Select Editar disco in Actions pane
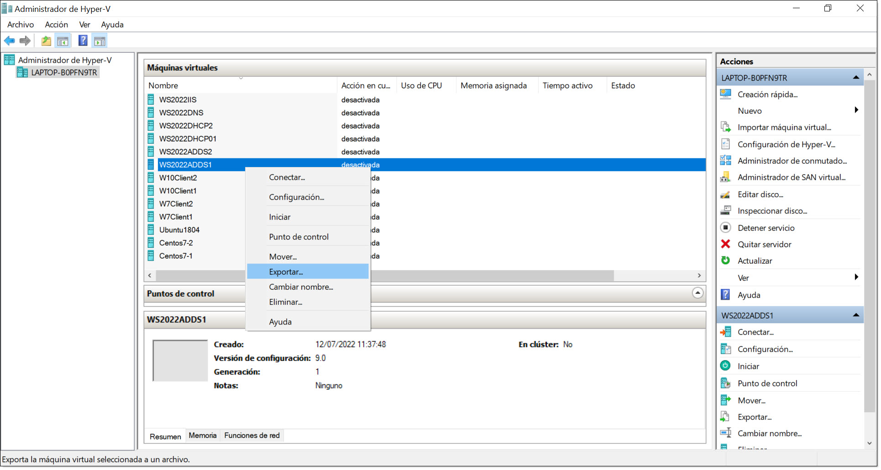The image size is (881, 470). [x=760, y=194]
